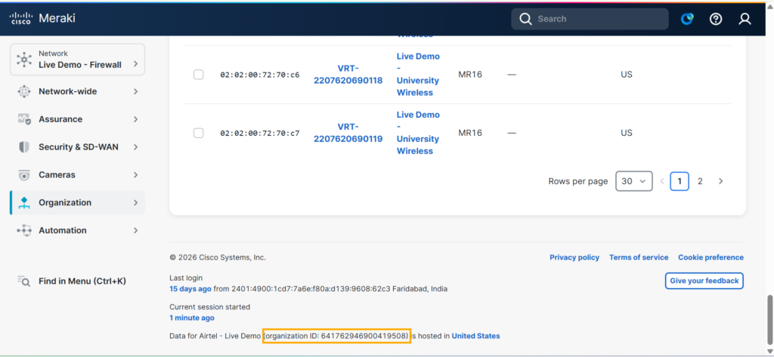The width and height of the screenshot is (774, 357).
Task: Open network link in VRT-2207620690119 row
Action: pos(417,133)
